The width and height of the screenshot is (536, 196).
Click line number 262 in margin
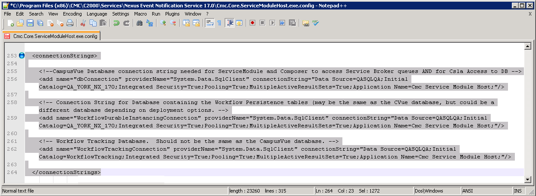coord(12,149)
